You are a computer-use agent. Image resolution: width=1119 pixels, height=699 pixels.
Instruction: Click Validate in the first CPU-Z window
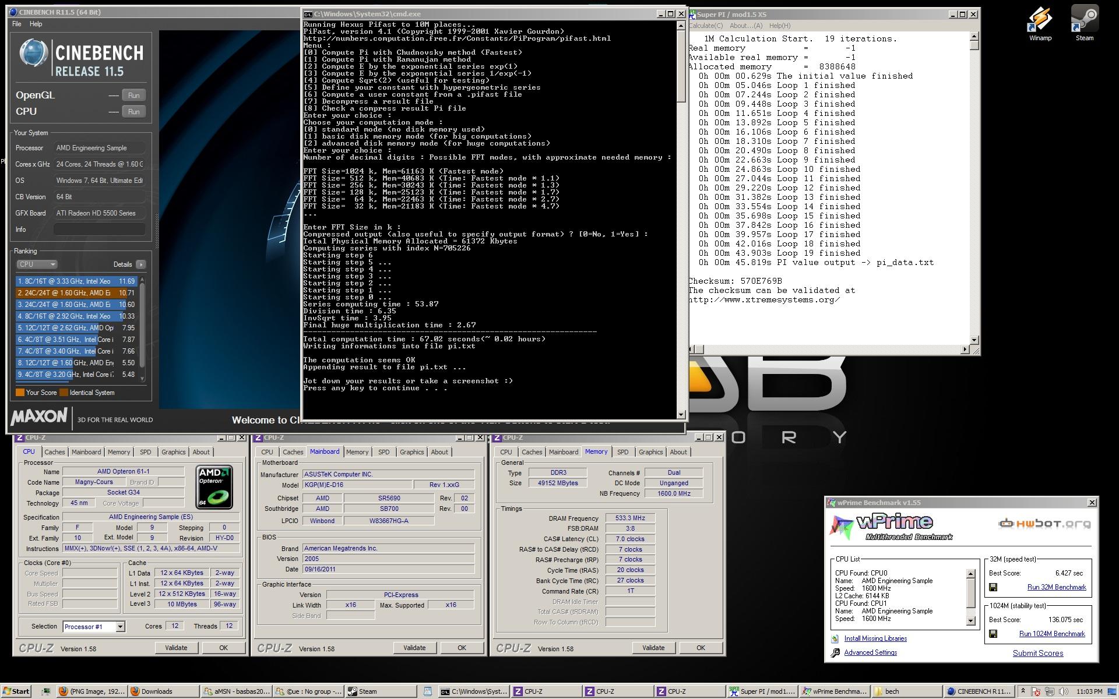[176, 648]
